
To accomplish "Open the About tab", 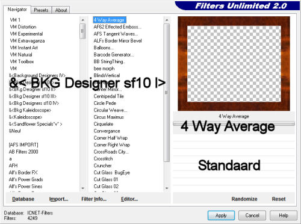I will click(61, 10).
